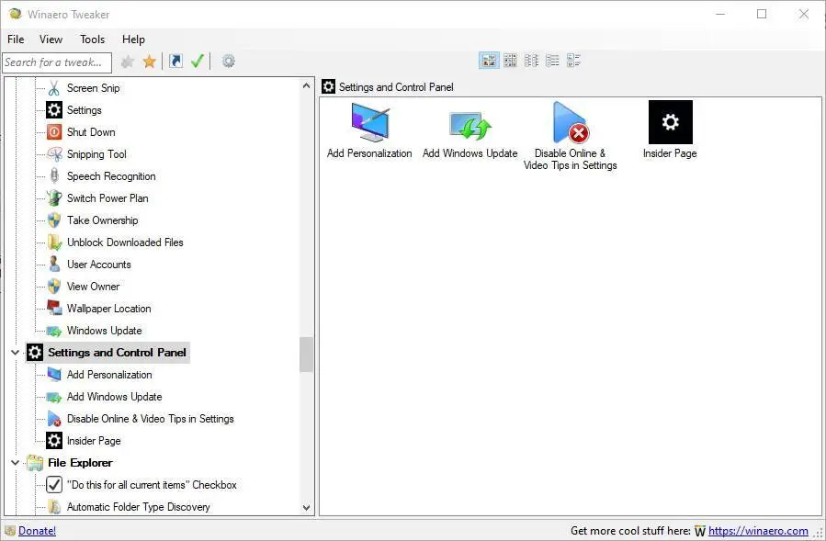The image size is (826, 541).
Task: Select Disable Online & Video Tips in Settings tree item
Action: (x=150, y=419)
